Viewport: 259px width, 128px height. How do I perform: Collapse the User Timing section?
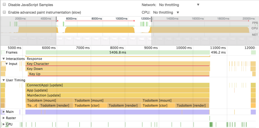[x=4, y=80]
